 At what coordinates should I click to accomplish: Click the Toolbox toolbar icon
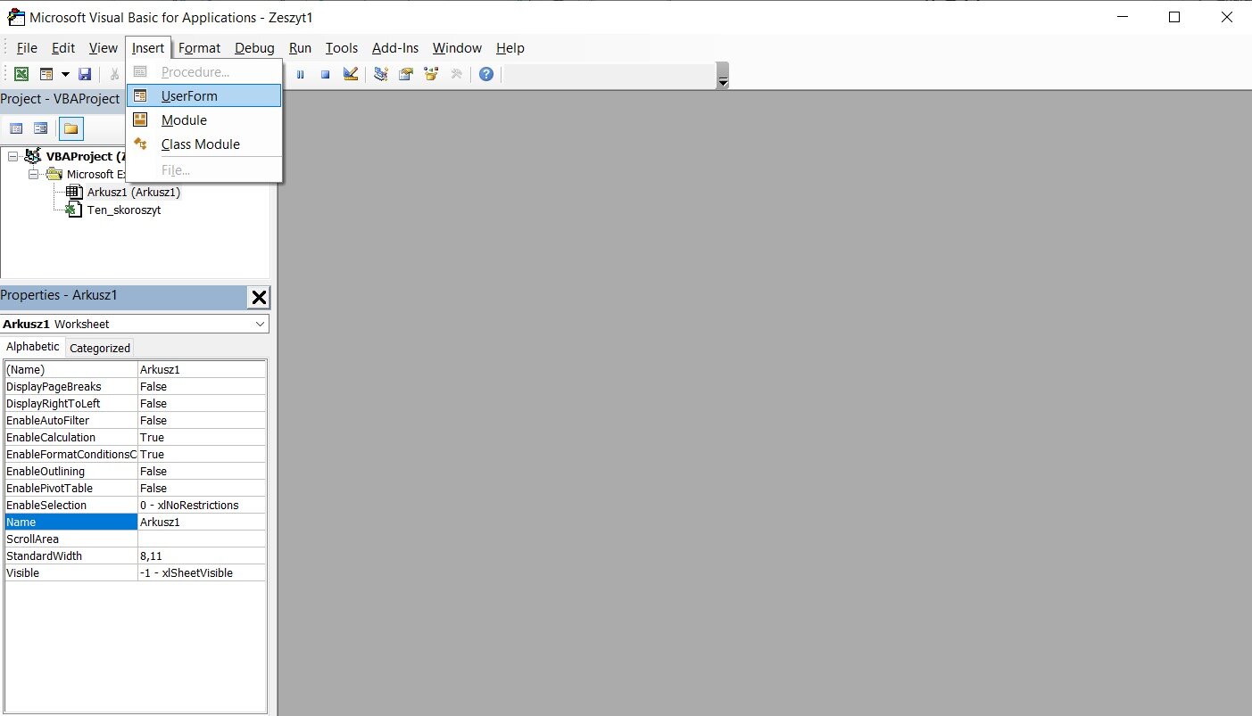click(x=457, y=74)
